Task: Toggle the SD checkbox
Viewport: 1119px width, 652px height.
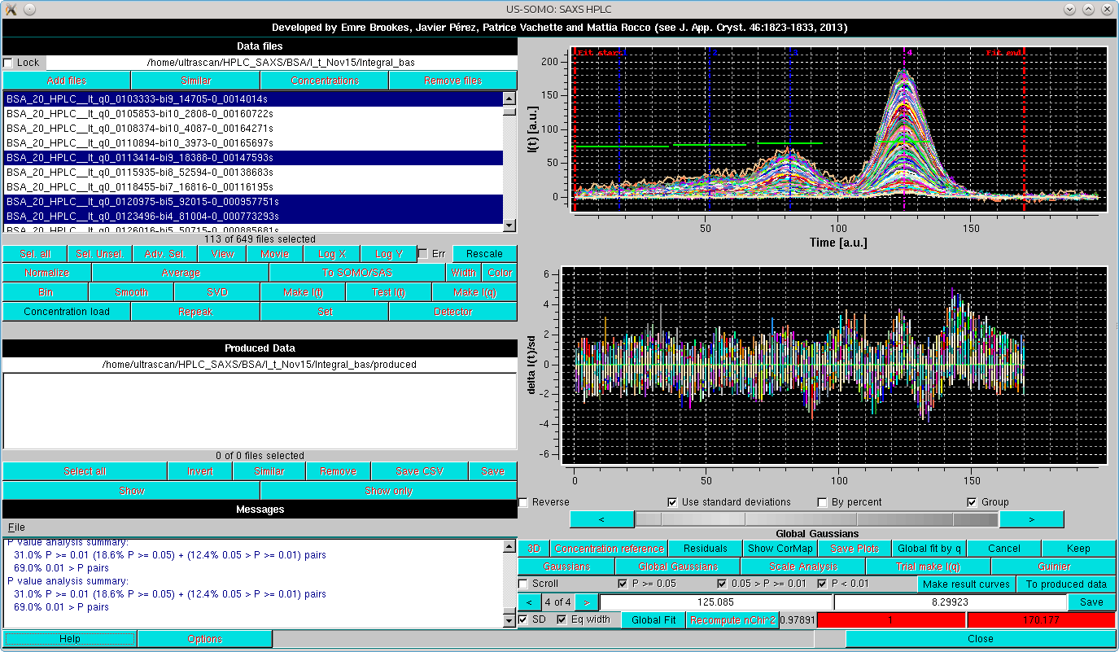Action: tap(523, 619)
